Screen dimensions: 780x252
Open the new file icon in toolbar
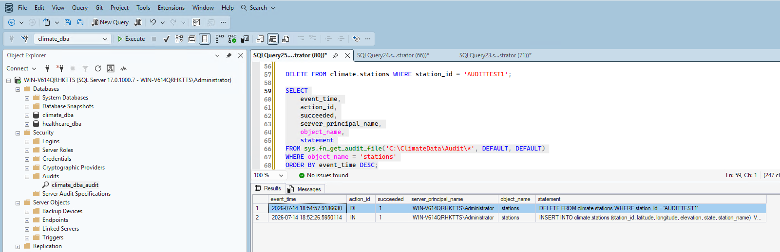(47, 22)
